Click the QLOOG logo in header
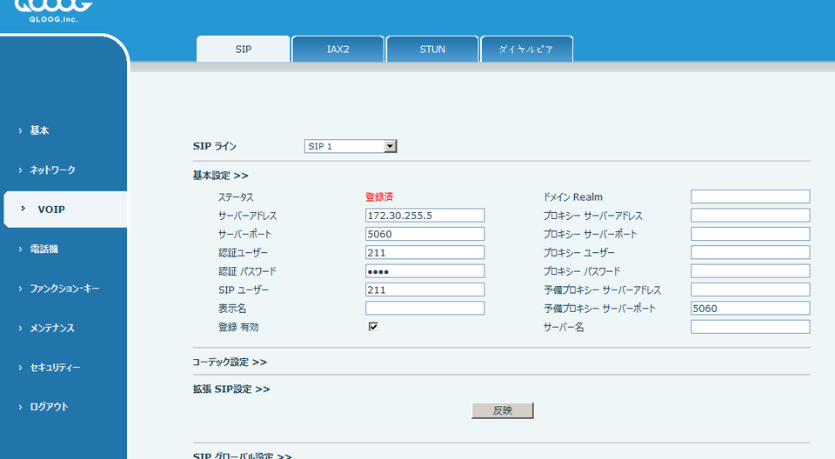 52,10
